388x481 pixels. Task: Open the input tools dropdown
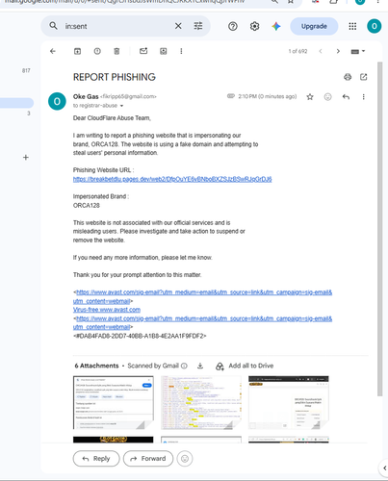[x=358, y=51]
